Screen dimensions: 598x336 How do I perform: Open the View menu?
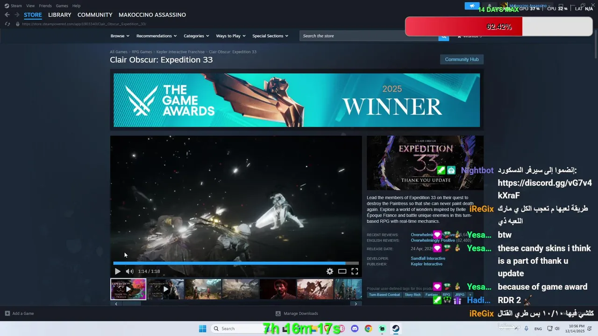[x=30, y=6]
